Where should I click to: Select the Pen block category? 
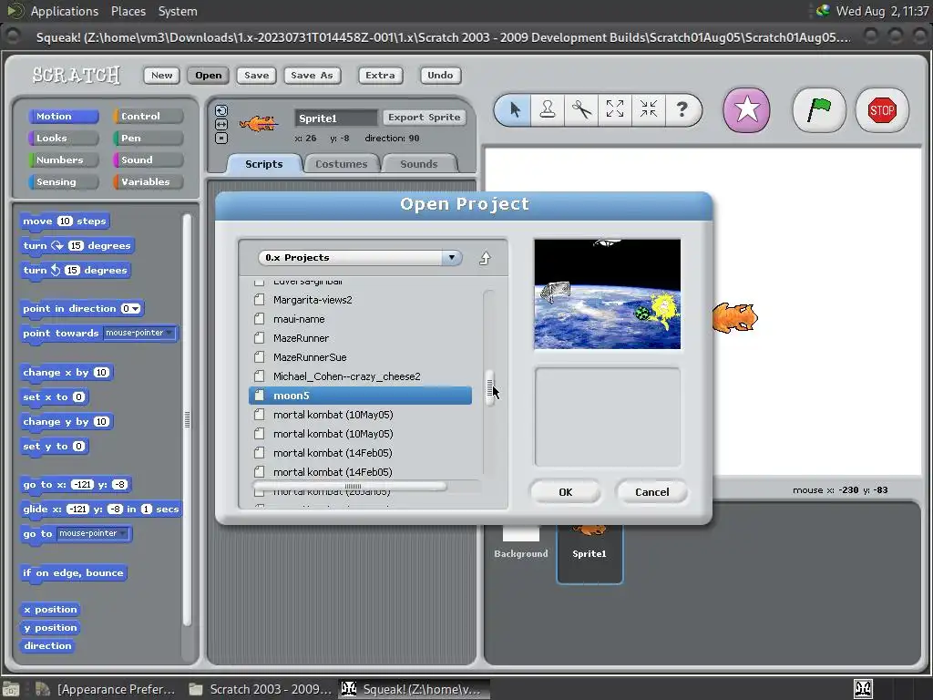click(149, 139)
